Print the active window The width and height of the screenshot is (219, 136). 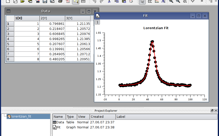tap(60, 1)
